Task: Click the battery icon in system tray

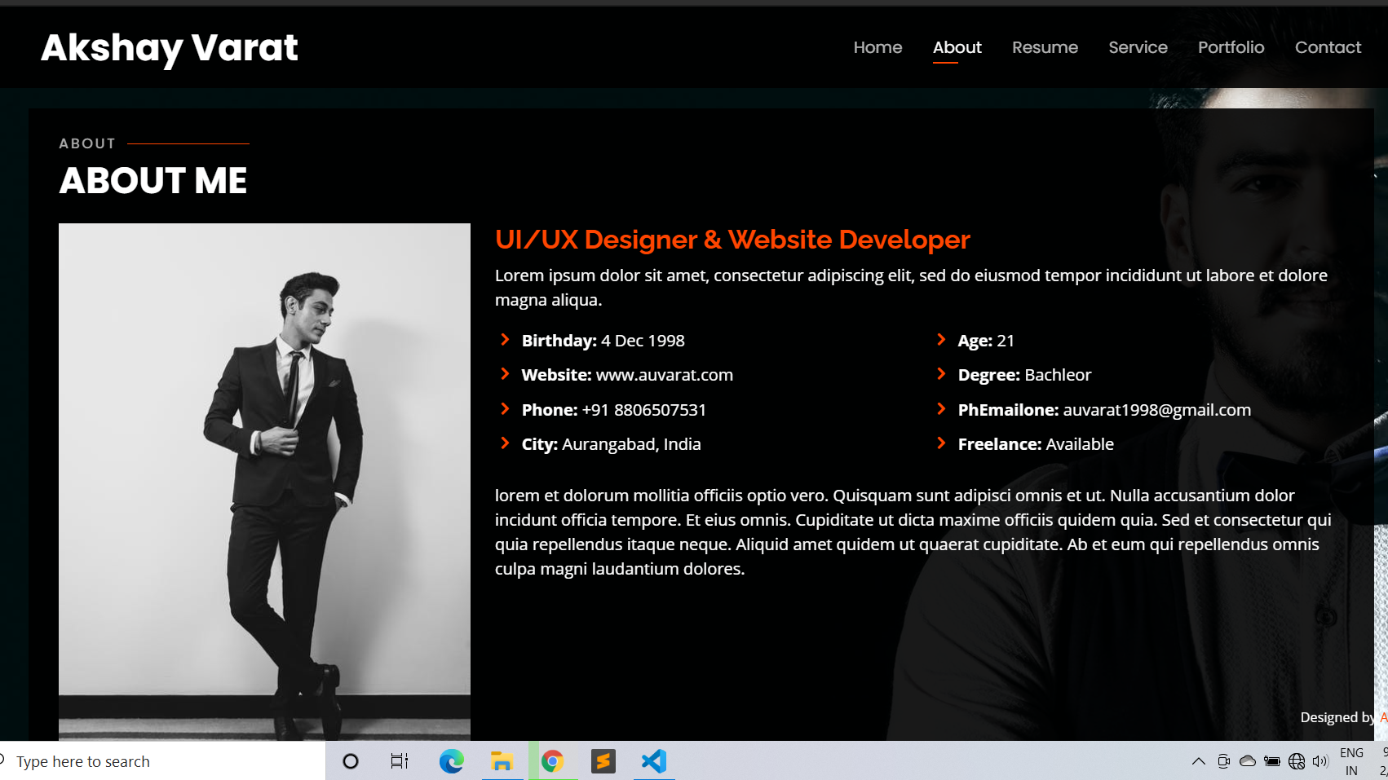Action: click(1272, 761)
